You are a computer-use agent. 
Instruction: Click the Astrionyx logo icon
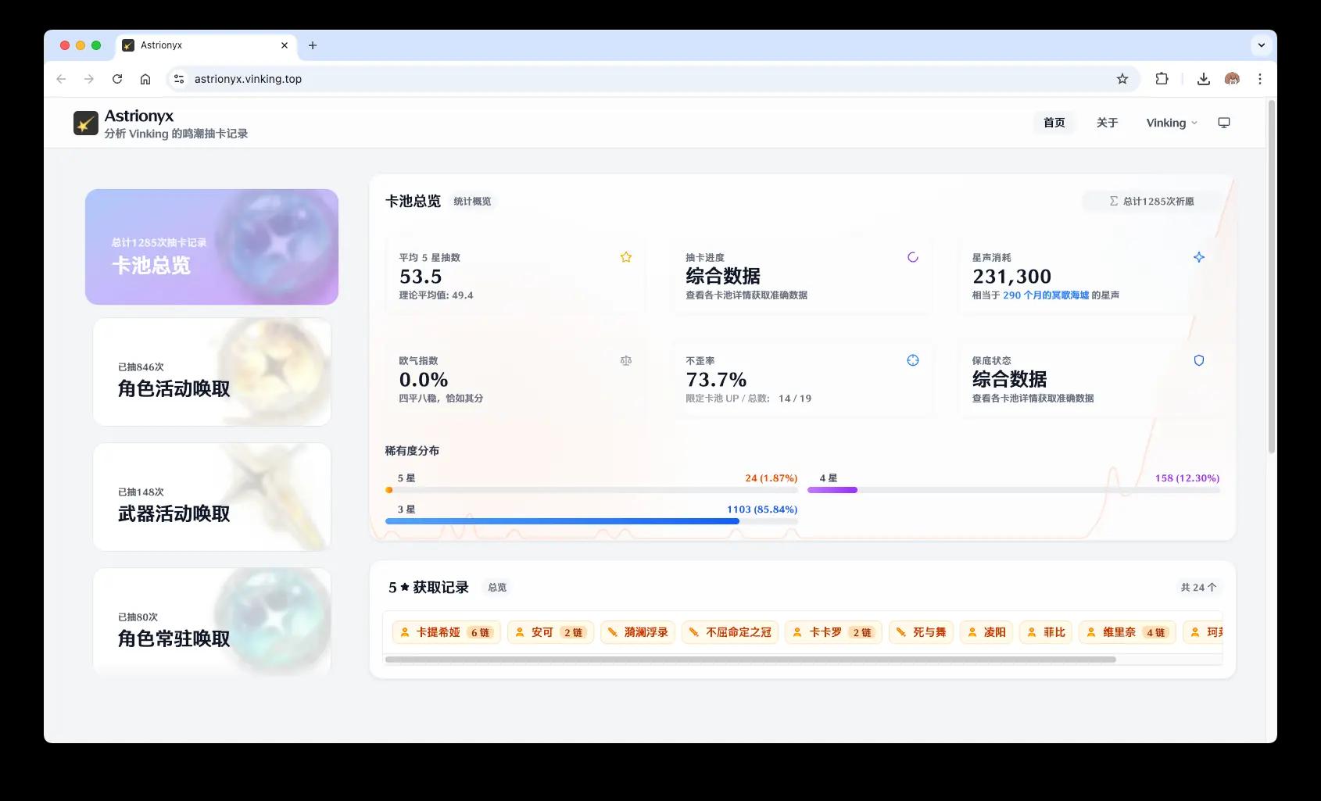click(x=86, y=123)
